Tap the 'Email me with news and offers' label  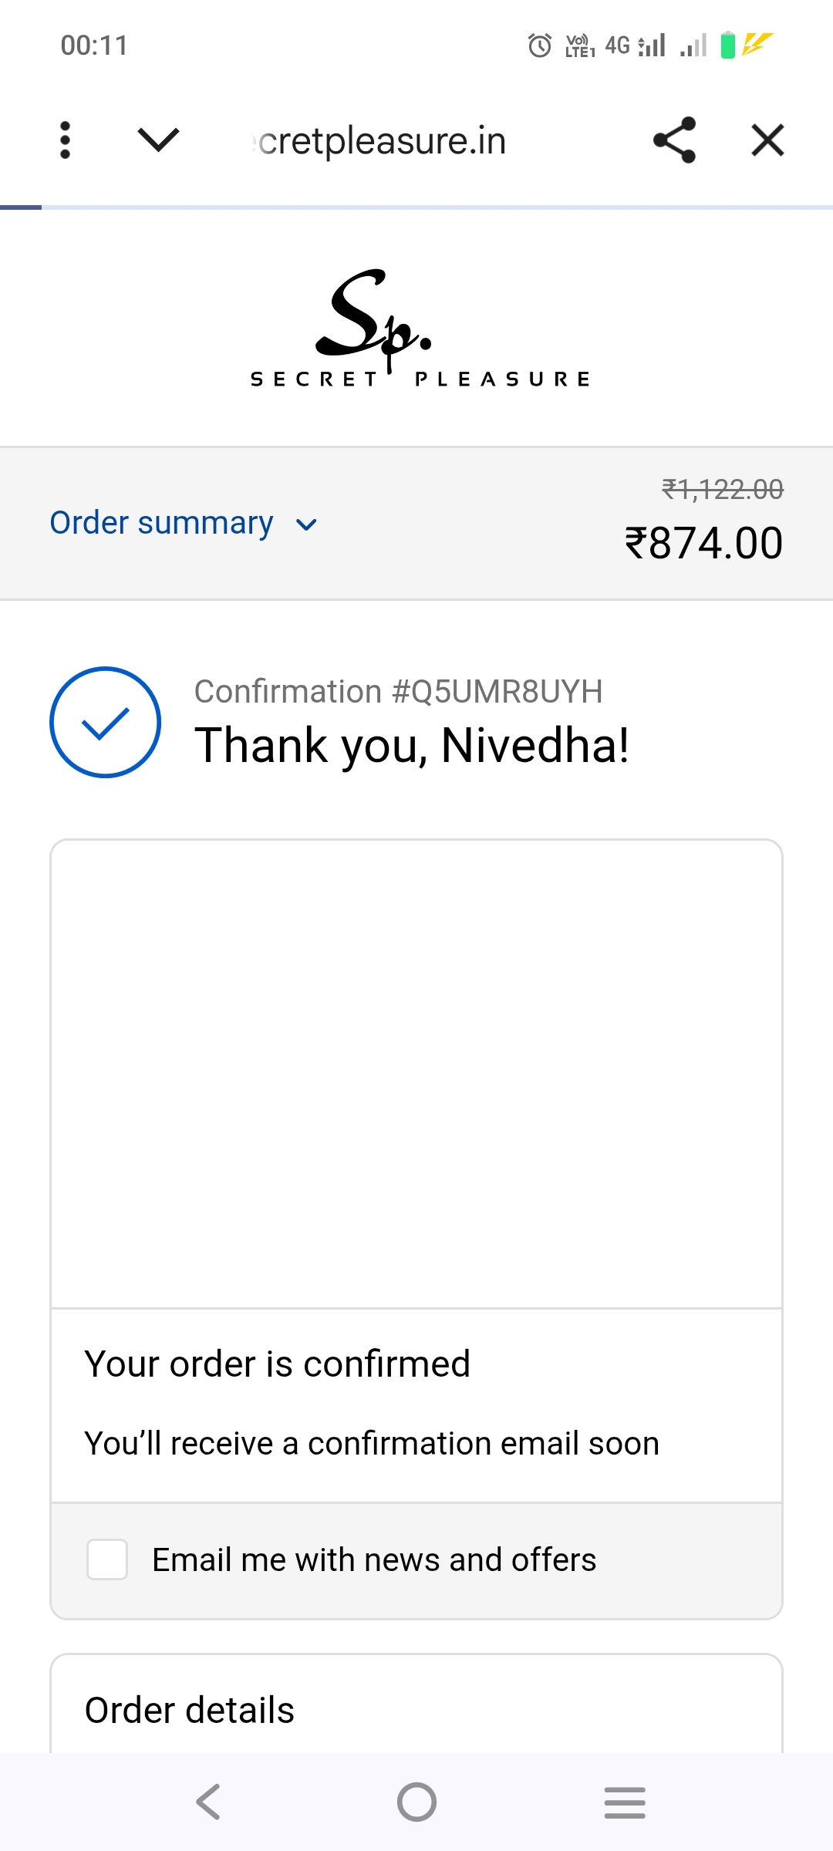click(x=374, y=1559)
